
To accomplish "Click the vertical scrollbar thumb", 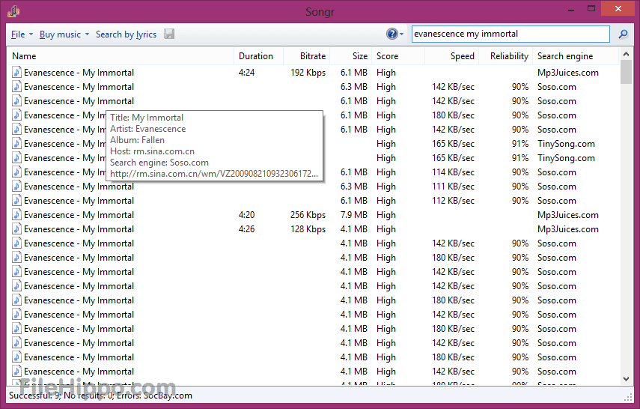I will coord(626,71).
